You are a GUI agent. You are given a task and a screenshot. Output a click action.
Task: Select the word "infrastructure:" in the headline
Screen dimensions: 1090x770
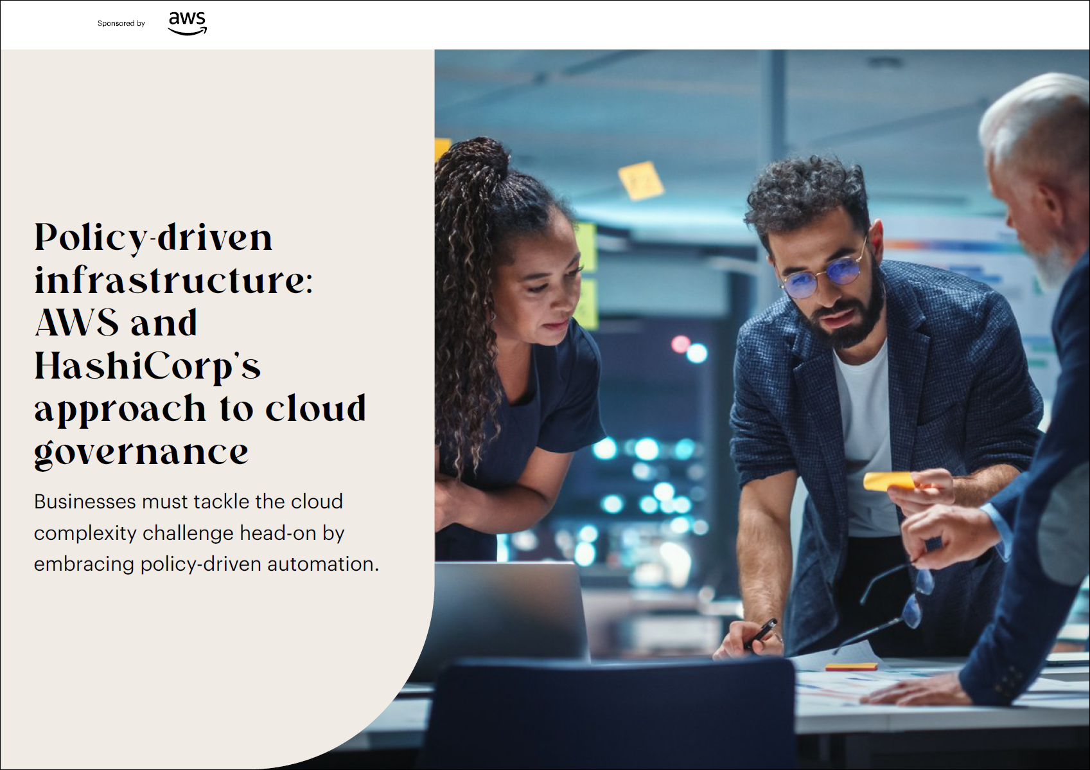click(x=173, y=281)
